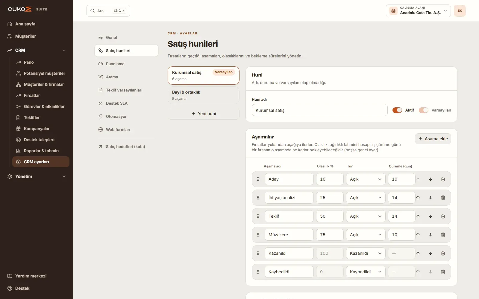Go to Raporlar & tahmin
The width and height of the screenshot is (479, 299).
coord(41,151)
